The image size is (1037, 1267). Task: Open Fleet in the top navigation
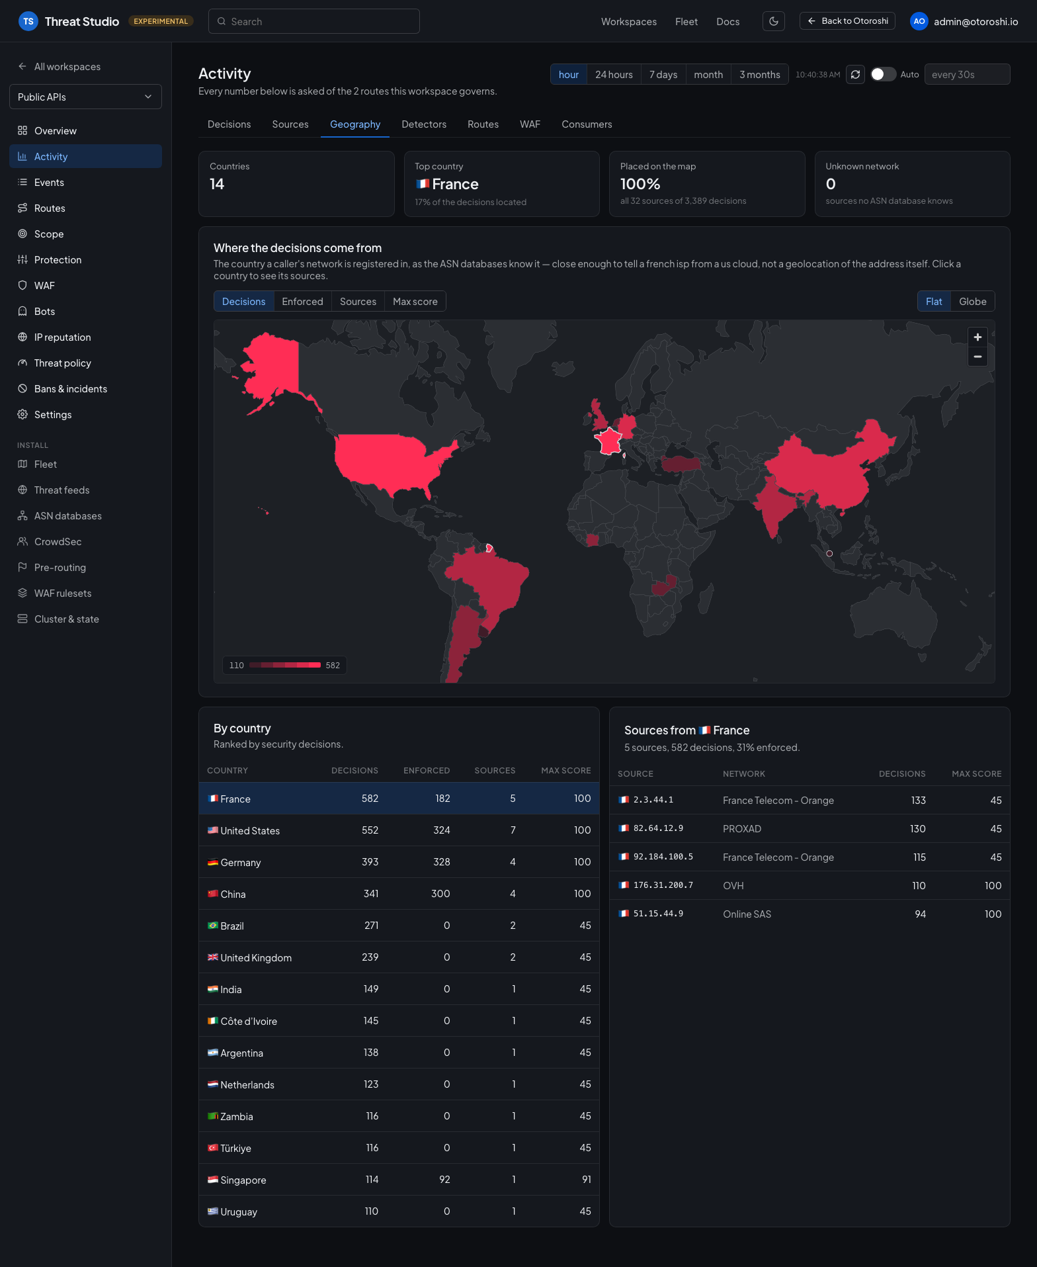pyautogui.click(x=686, y=22)
